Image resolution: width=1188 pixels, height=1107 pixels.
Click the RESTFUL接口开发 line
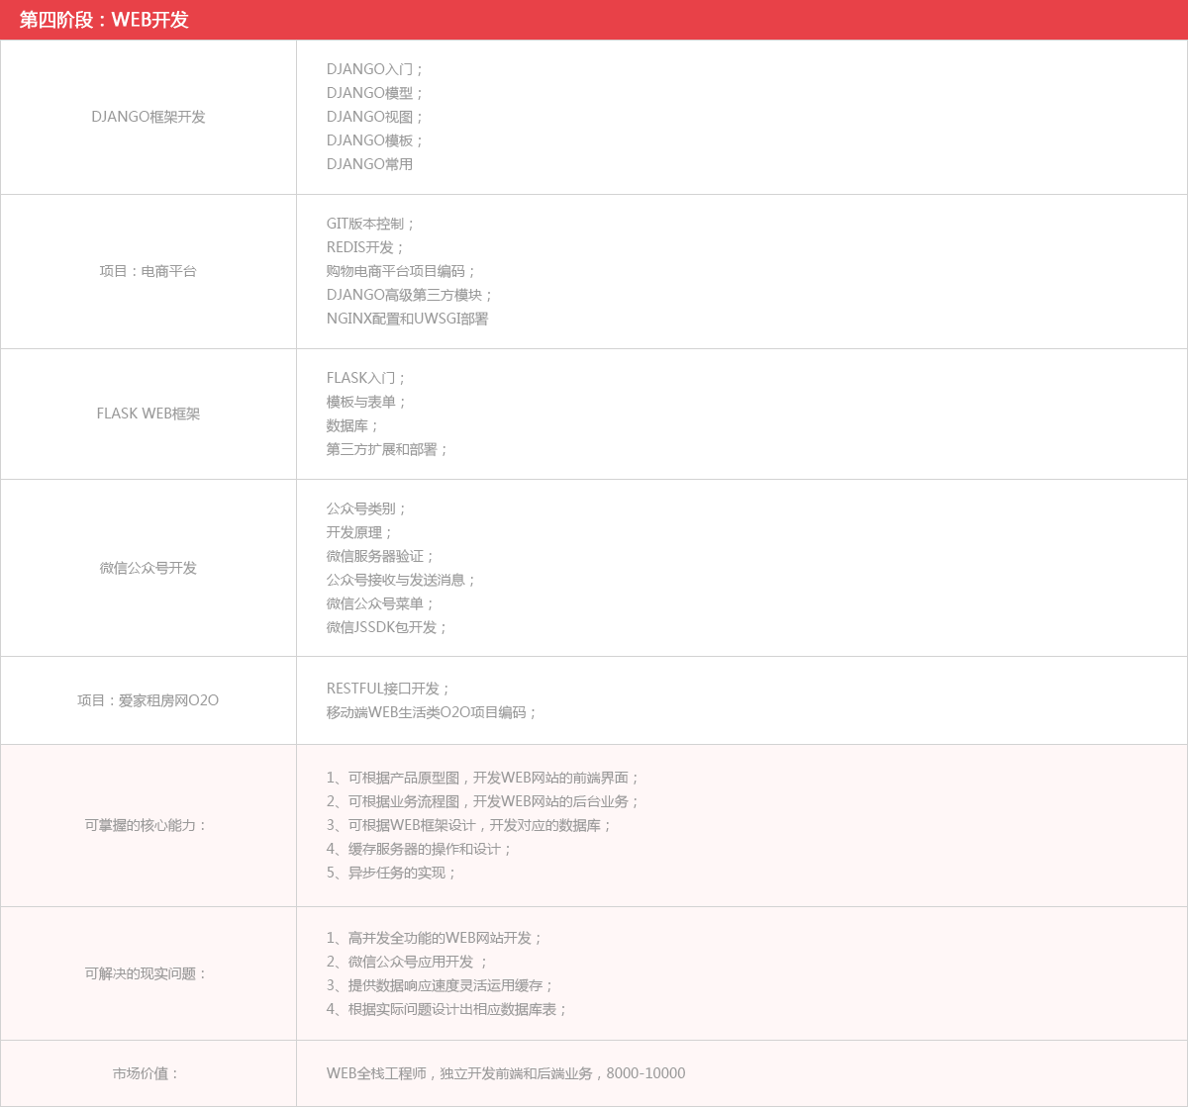point(388,689)
